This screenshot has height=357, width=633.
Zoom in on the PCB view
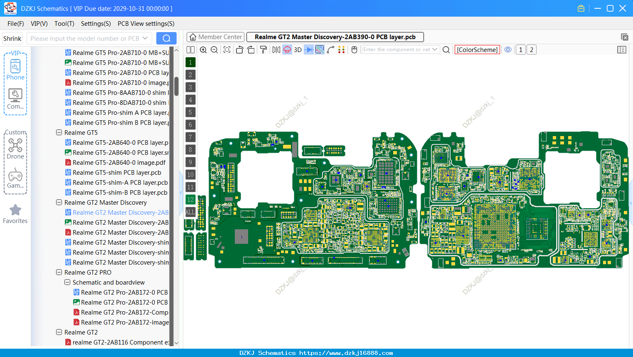click(x=203, y=50)
